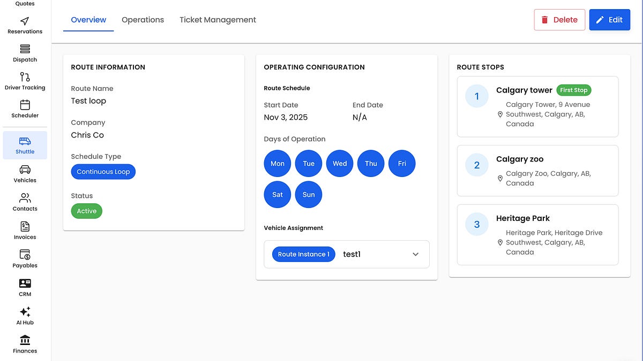Click the location pin for Calgary zoo
The image size is (643, 361).
pyautogui.click(x=500, y=179)
